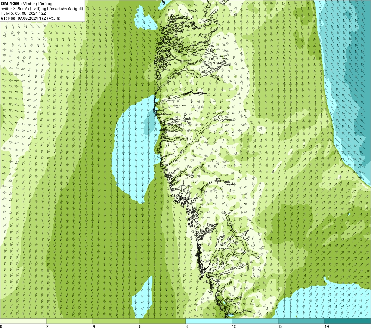Click scale label 2

47,326
